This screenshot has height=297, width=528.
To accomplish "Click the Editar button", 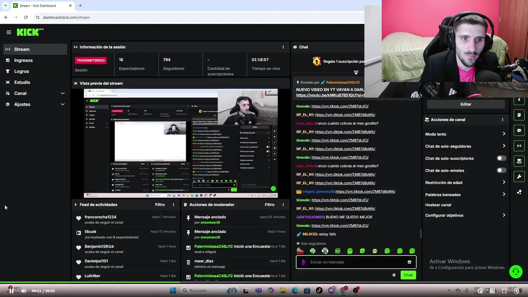I will click(x=466, y=104).
